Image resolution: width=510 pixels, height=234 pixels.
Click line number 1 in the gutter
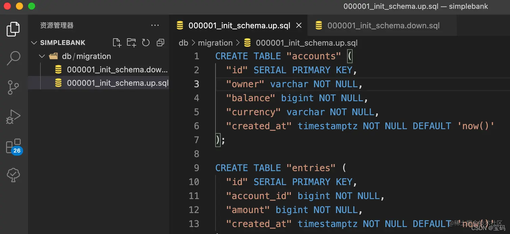[x=197, y=56]
